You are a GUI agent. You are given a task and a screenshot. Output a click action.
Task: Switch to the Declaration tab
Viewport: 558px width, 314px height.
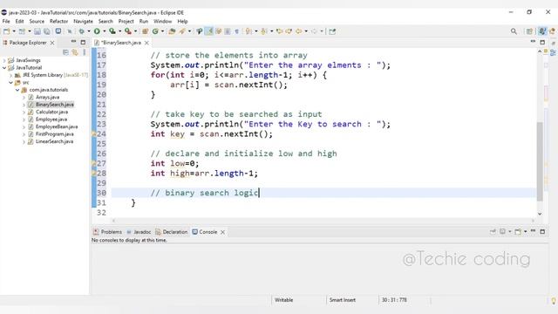coord(172,232)
